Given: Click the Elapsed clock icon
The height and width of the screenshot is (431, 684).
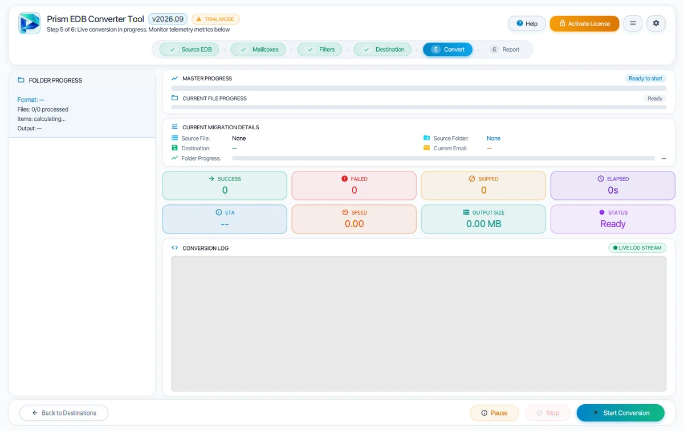Looking at the screenshot, I should (x=601, y=179).
